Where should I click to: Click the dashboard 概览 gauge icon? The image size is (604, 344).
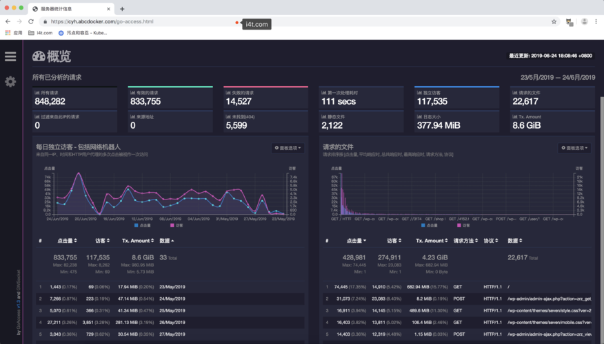coord(39,56)
